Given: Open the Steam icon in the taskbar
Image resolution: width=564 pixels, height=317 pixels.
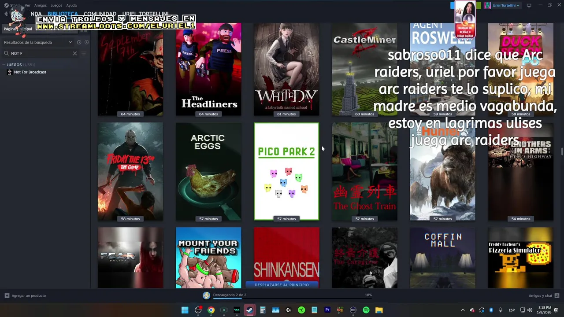Looking at the screenshot, I should coord(249,310).
